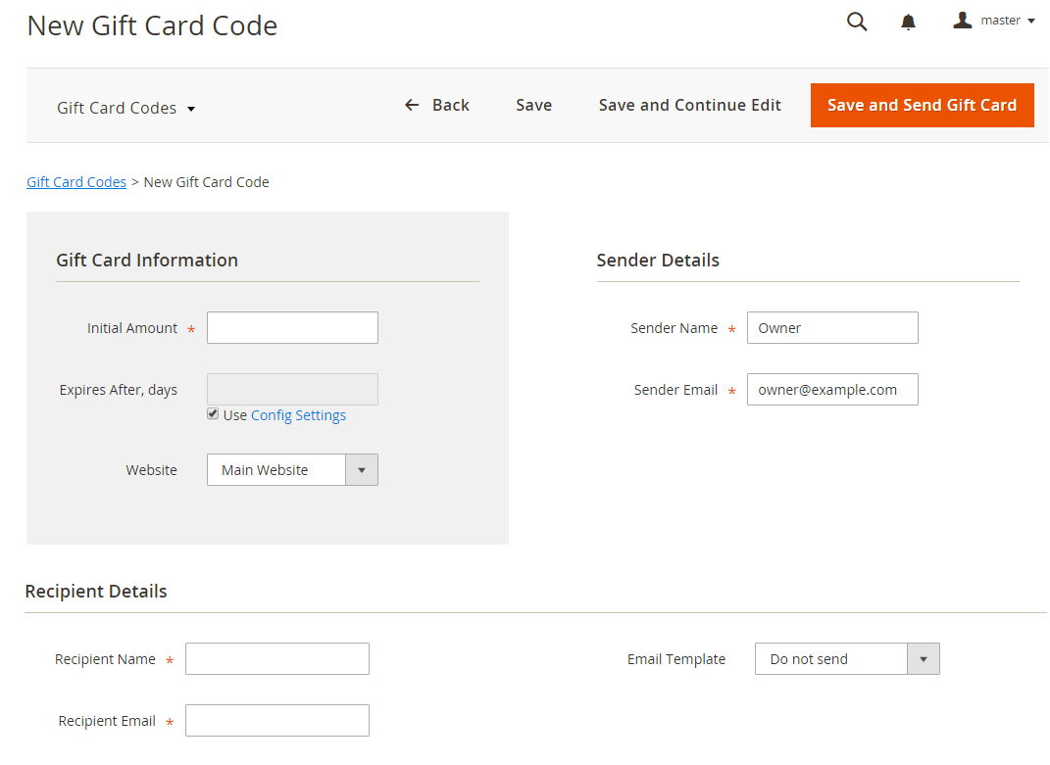Focus the Initial Amount field
Screen dimensions: 1050x765
point(292,328)
